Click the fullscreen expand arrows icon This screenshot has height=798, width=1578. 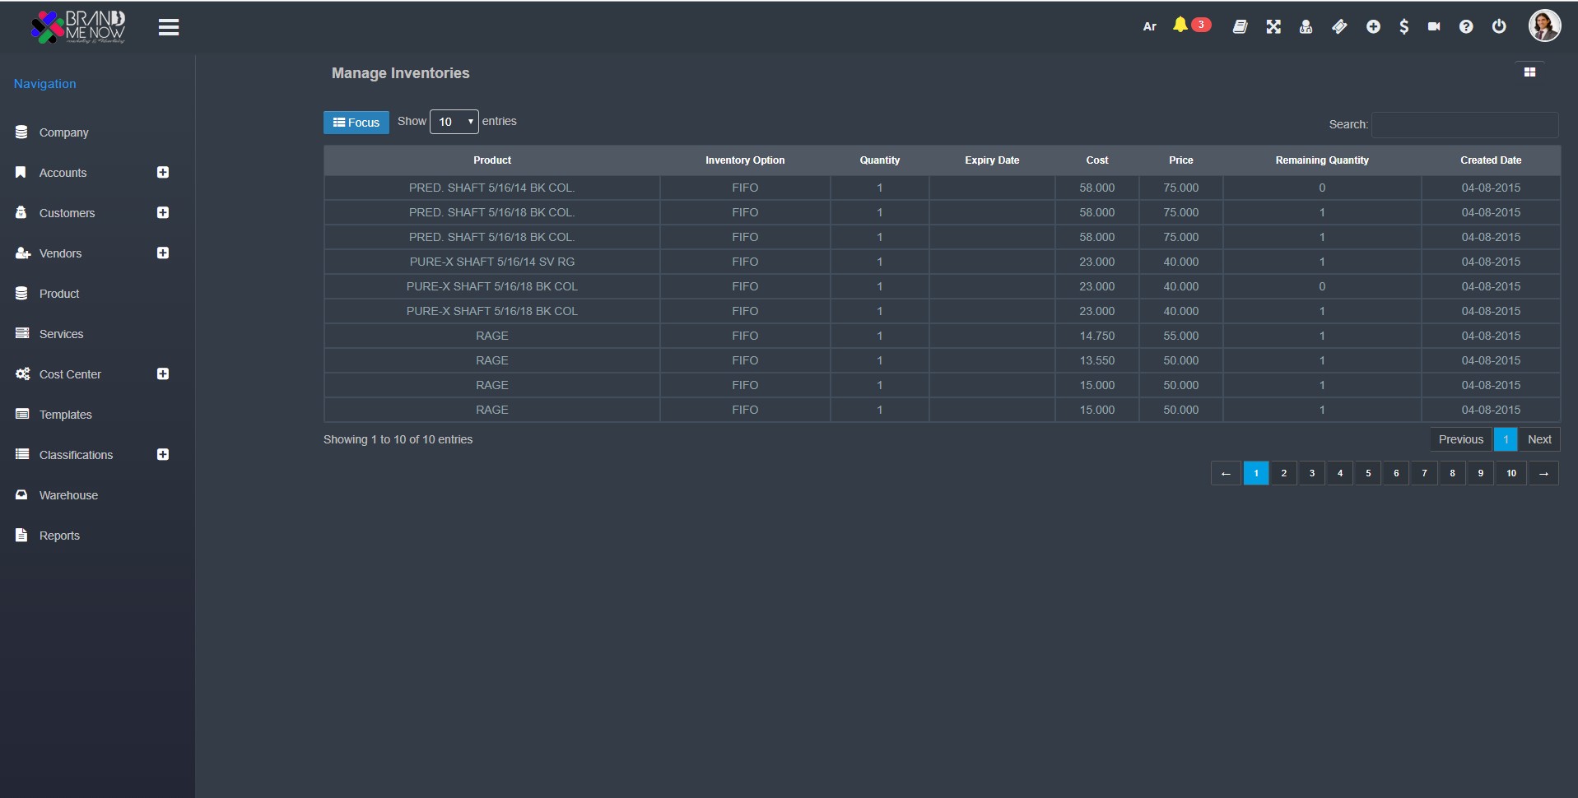[1273, 26]
